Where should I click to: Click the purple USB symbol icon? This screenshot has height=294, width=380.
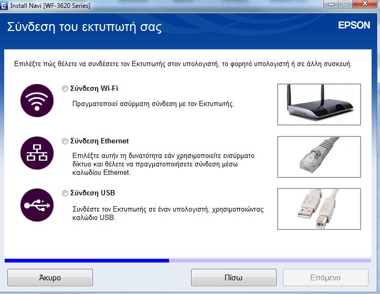pyautogui.click(x=37, y=205)
